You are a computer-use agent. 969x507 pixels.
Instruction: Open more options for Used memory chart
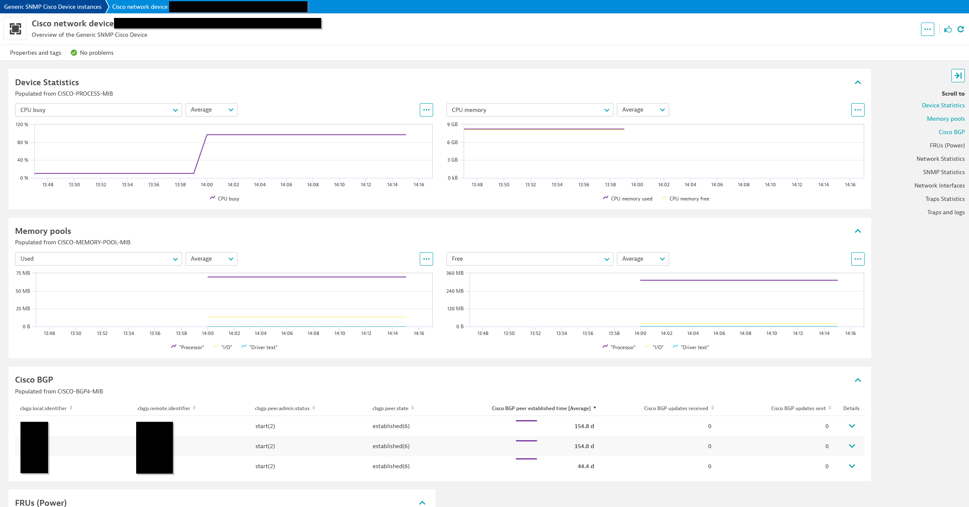426,259
